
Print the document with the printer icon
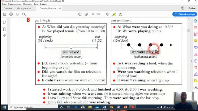point(11,14)
